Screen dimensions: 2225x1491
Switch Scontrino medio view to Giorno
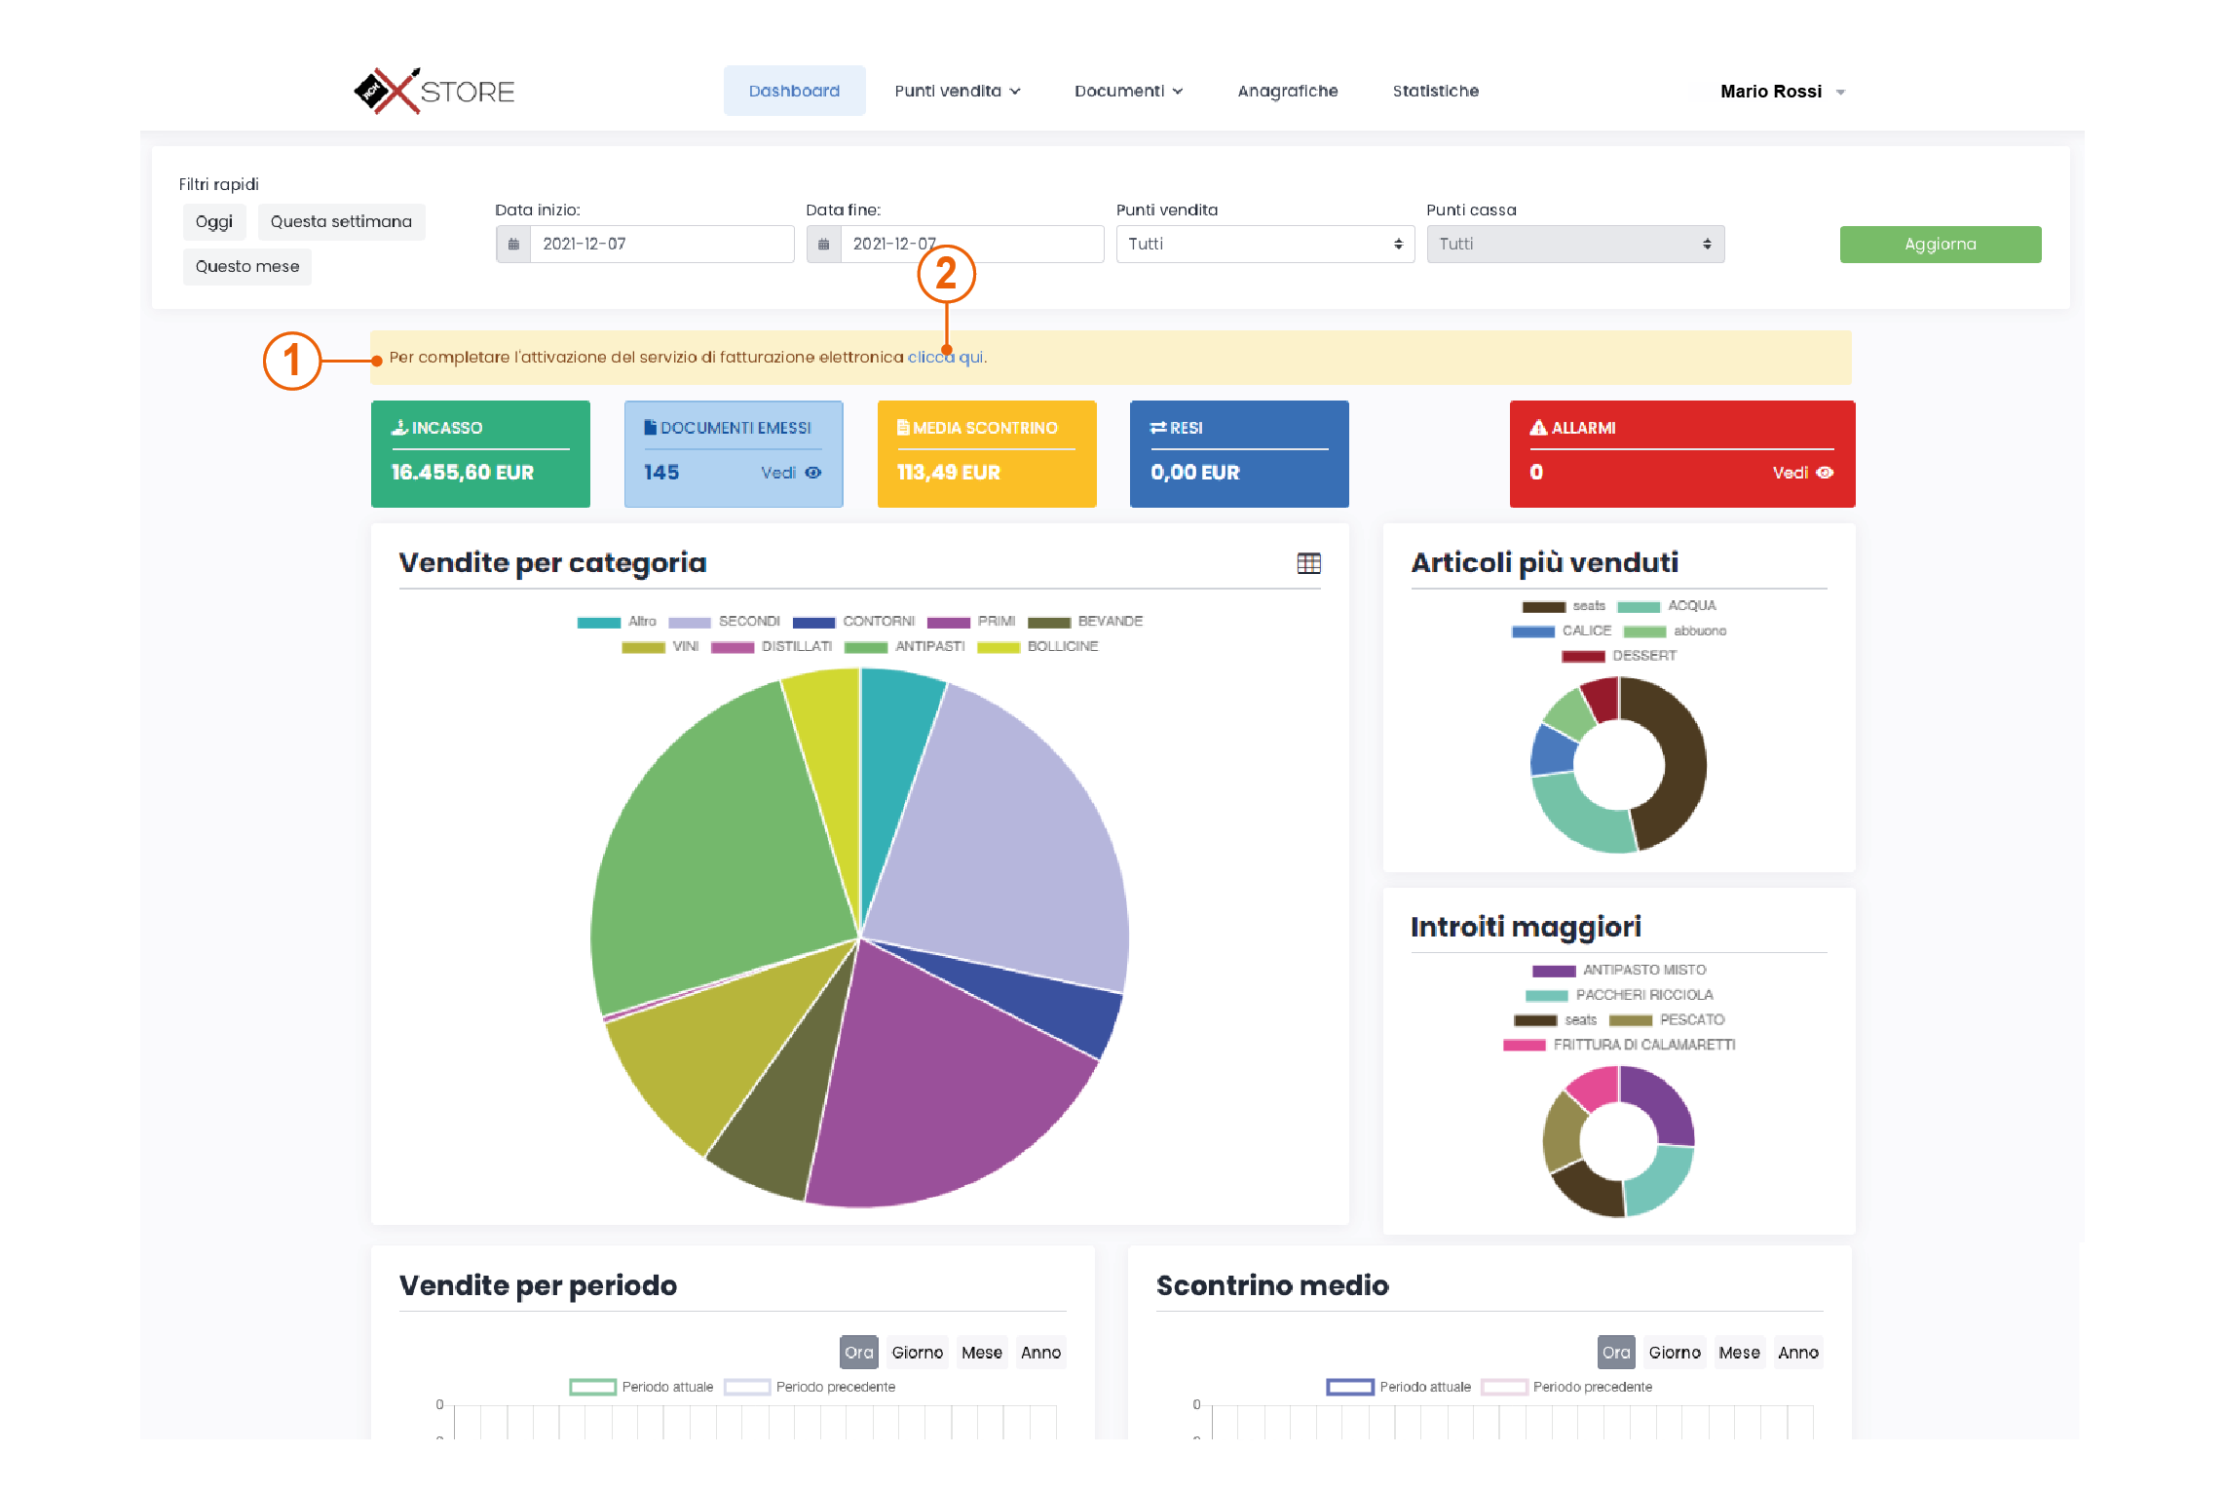point(1675,1352)
